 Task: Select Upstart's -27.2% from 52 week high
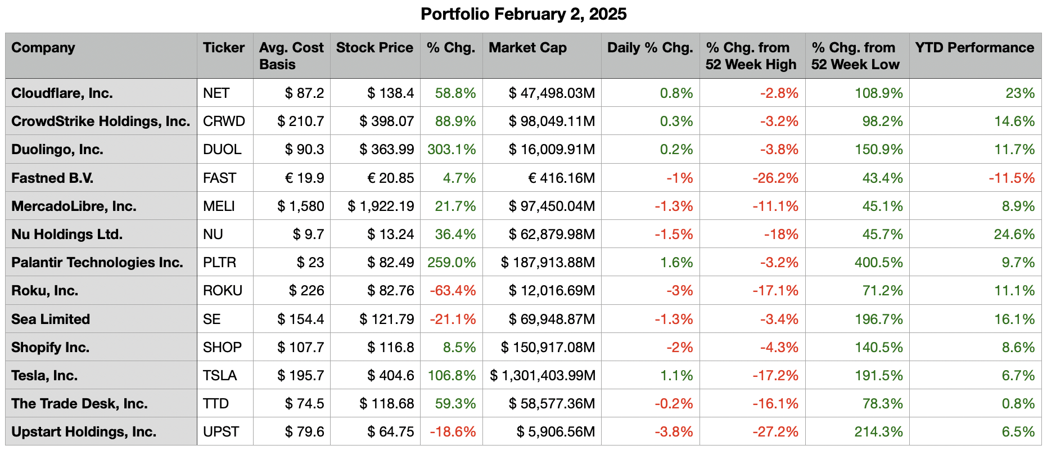pyautogui.click(x=775, y=431)
